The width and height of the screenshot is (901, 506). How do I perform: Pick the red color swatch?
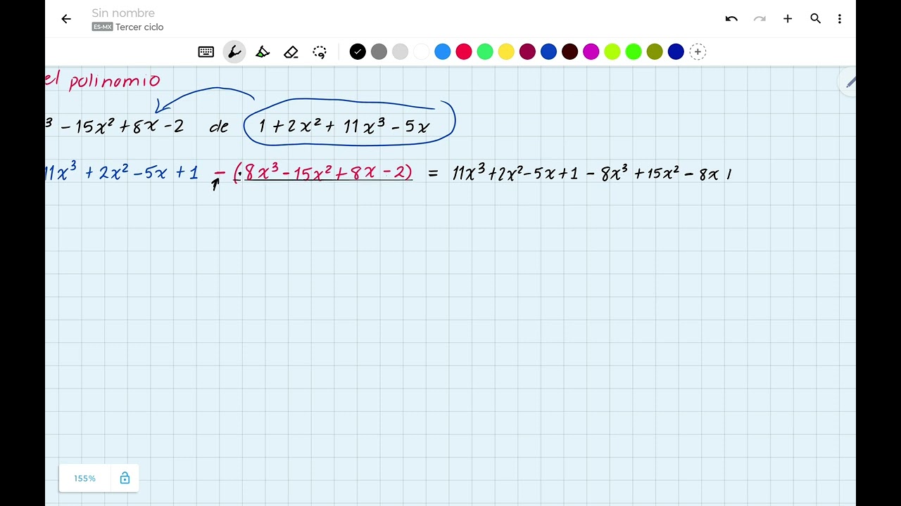(x=464, y=51)
